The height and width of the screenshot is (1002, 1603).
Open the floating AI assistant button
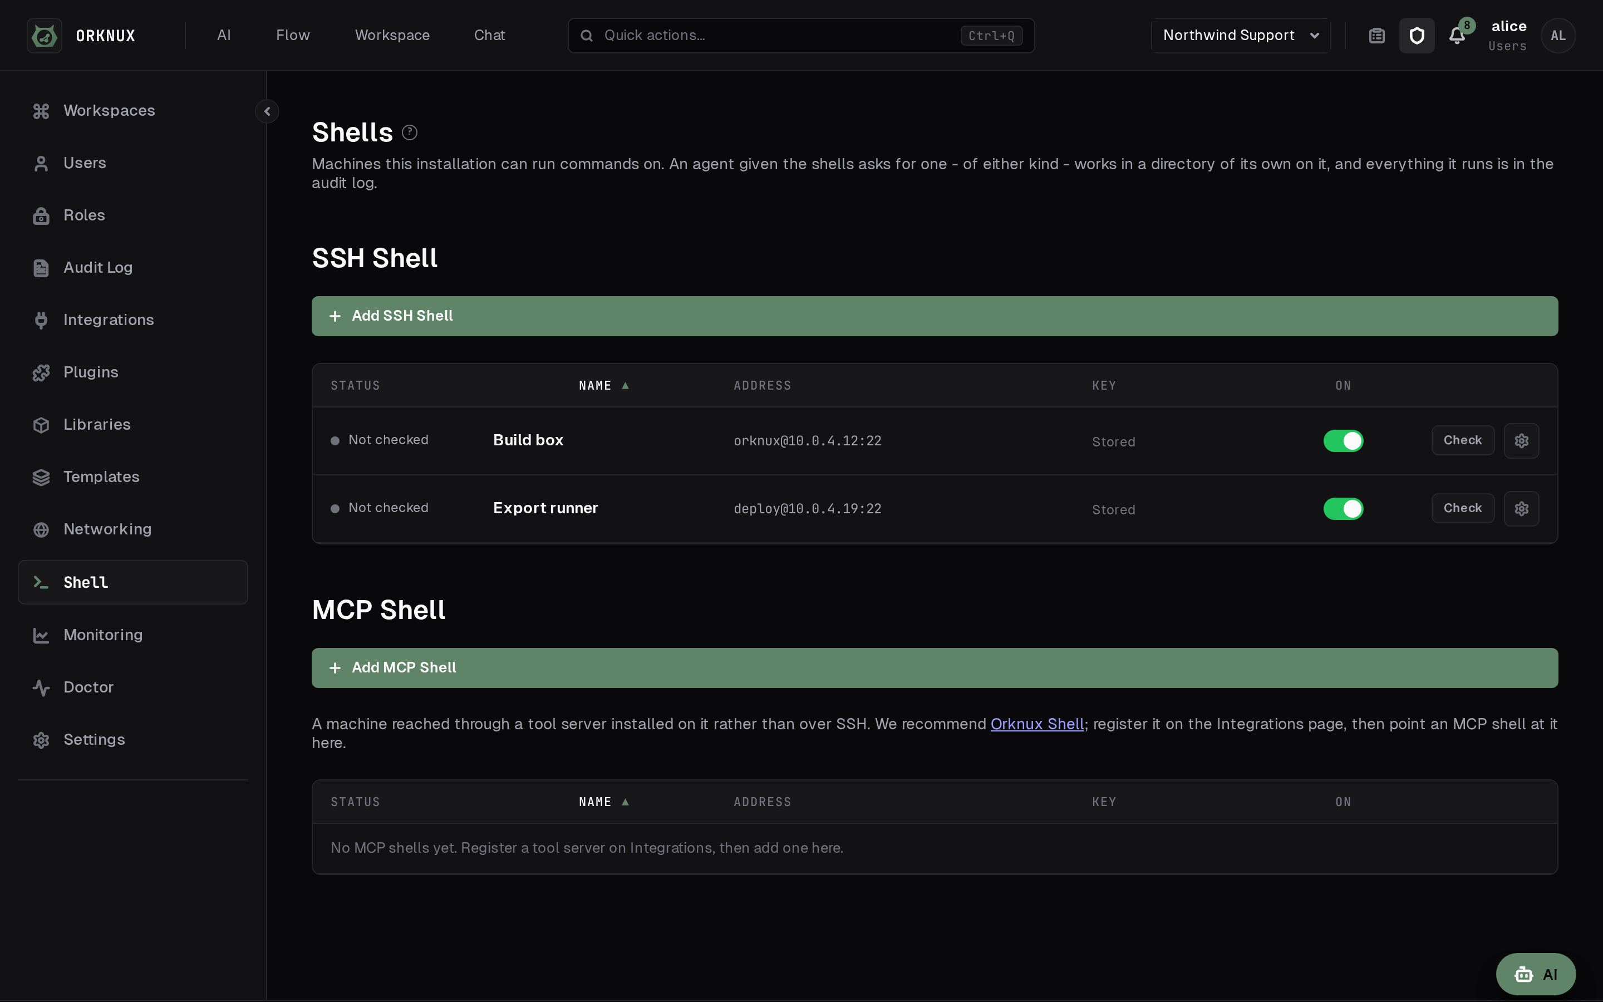(1536, 974)
